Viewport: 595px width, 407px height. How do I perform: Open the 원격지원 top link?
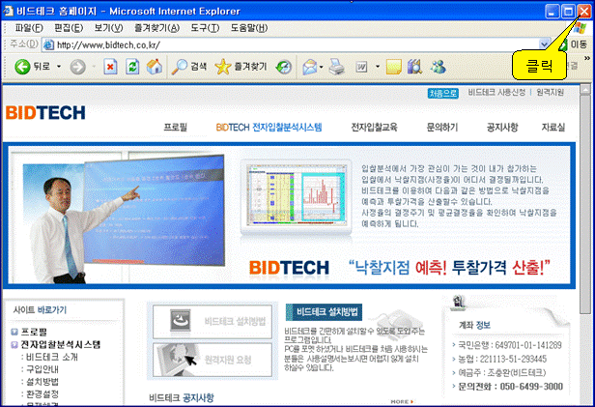point(550,92)
